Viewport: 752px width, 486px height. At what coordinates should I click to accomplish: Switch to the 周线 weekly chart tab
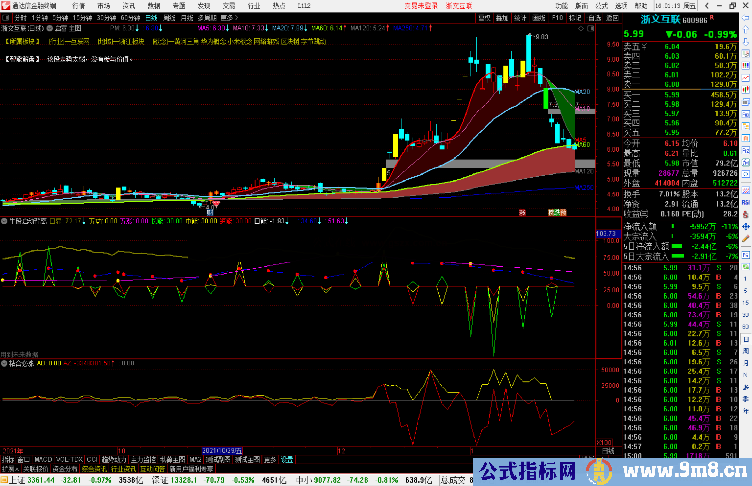click(x=169, y=18)
